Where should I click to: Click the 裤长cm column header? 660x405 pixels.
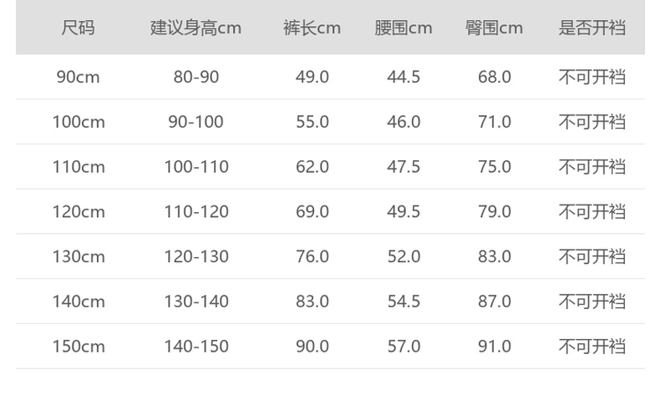click(x=312, y=28)
